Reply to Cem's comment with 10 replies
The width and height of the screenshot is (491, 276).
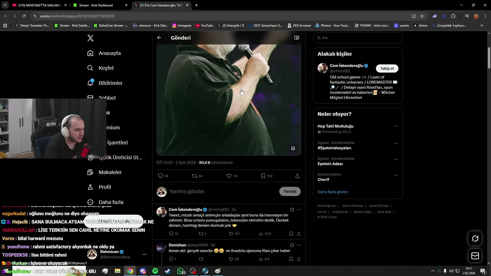[171, 233]
